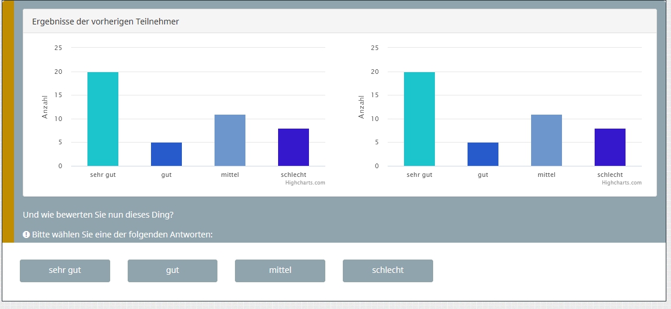Click the "Anzahl" axis title of left chart
This screenshot has width=671, height=309.
click(x=45, y=107)
